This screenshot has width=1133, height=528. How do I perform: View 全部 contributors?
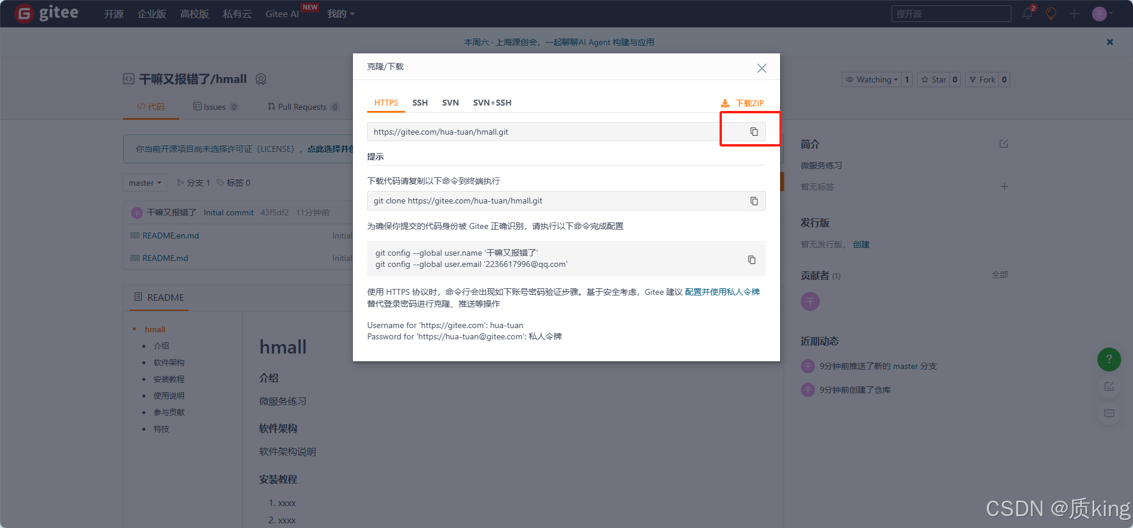point(1000,275)
